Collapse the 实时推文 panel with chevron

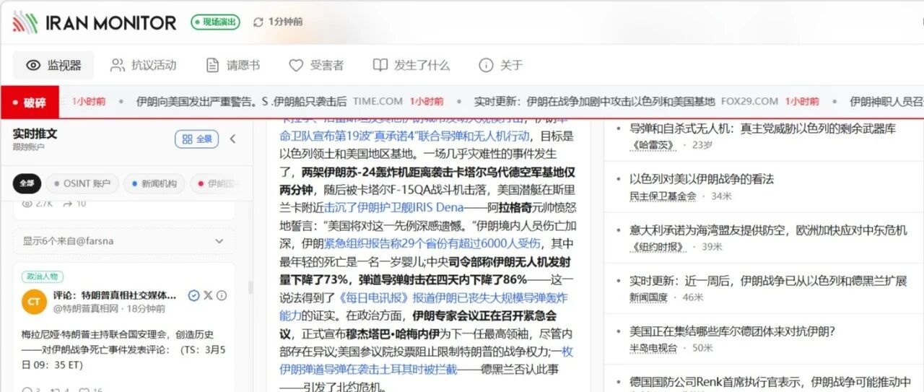click(232, 139)
